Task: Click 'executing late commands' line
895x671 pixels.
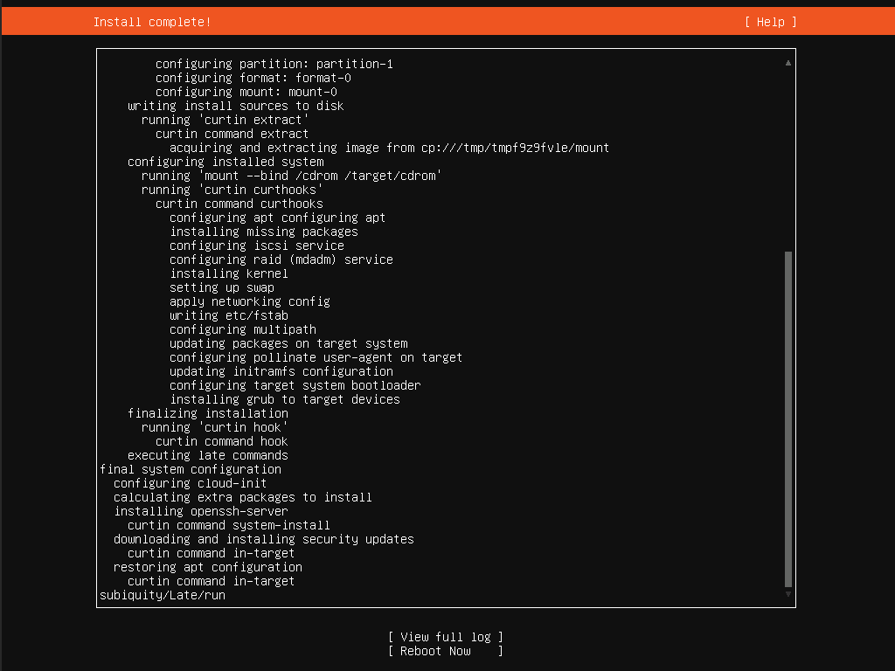Action: 208,455
